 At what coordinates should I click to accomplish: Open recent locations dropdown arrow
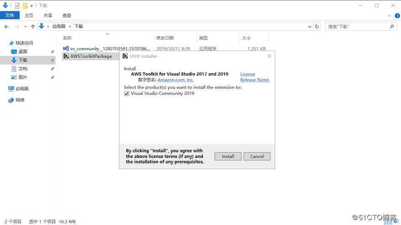tap(26, 26)
